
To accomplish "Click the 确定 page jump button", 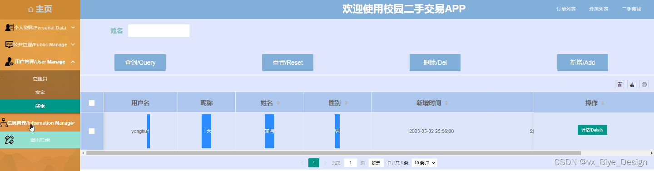I will 376,163.
